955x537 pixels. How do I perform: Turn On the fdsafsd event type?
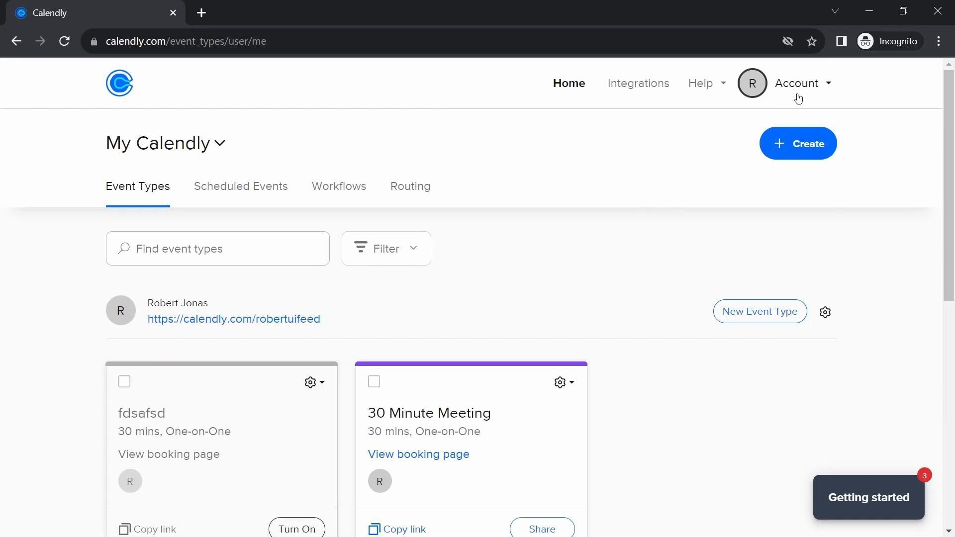[296, 529]
